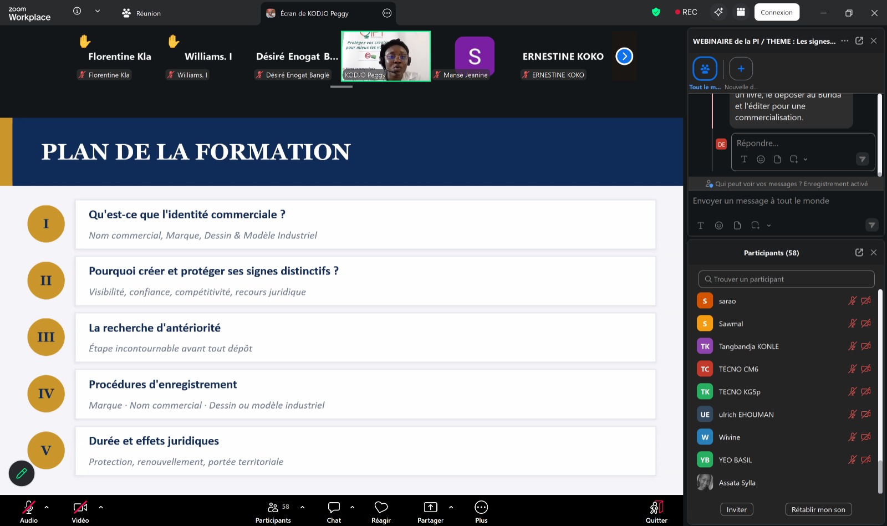Toggle the Vidéo camera on
The height and width of the screenshot is (526, 887).
click(x=80, y=507)
